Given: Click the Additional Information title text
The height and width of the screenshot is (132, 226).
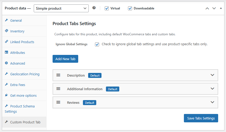Looking at the screenshot, I should coord(84,89).
